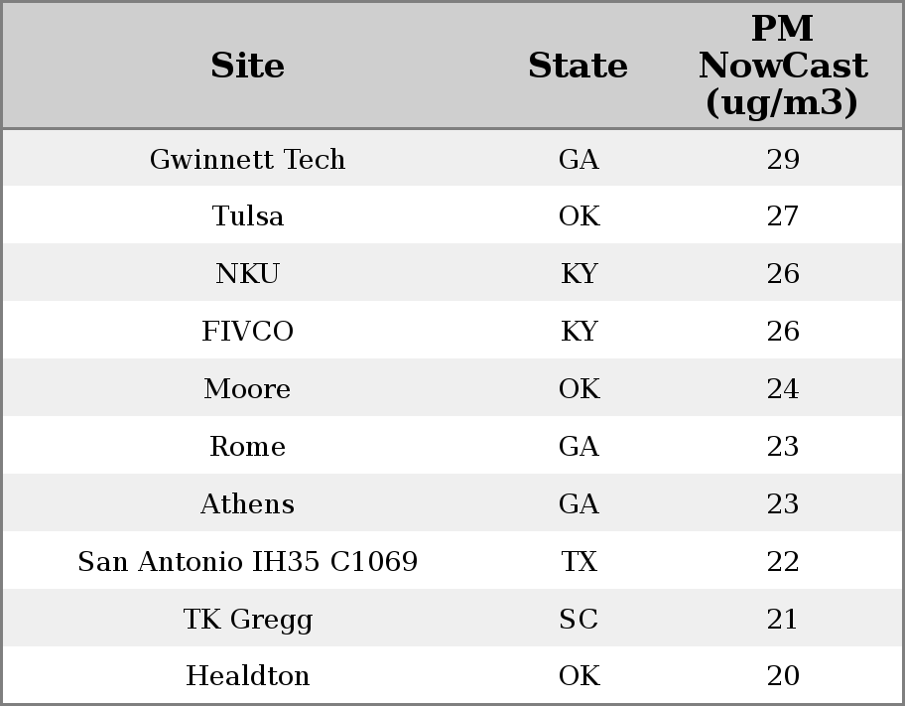Select the FIVCO site cell
Screen dimensions: 905x706
(x=247, y=331)
